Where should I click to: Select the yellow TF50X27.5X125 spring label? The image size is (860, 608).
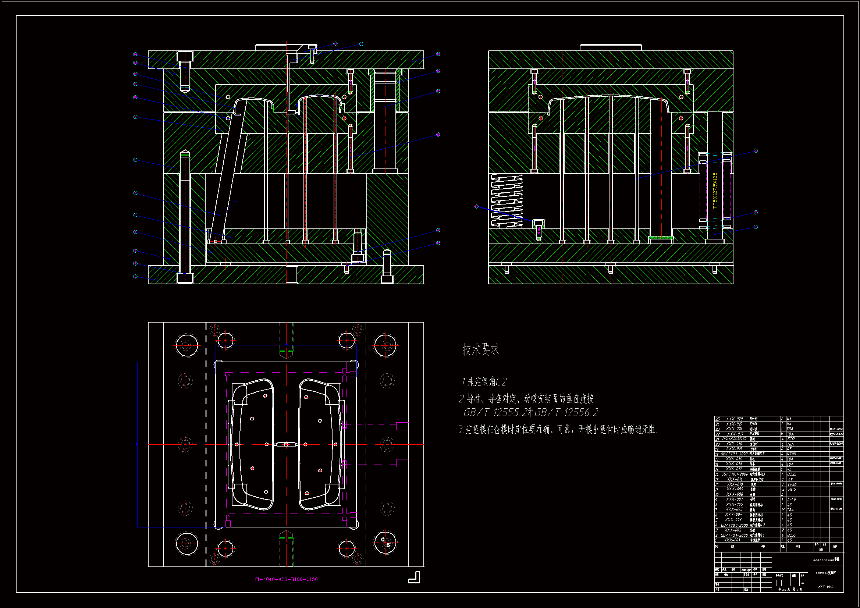[x=715, y=190]
